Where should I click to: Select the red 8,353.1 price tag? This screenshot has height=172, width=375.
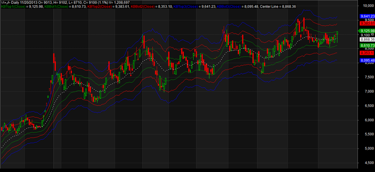(x=367, y=53)
